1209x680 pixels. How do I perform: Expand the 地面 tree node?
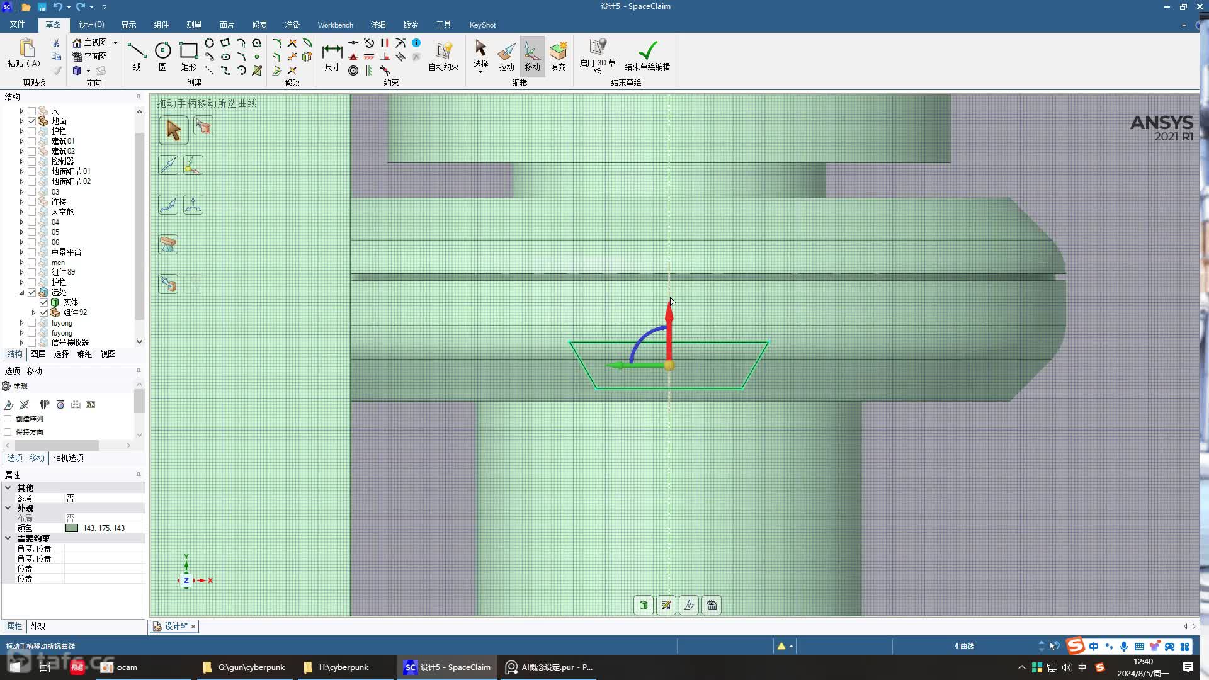(x=21, y=121)
